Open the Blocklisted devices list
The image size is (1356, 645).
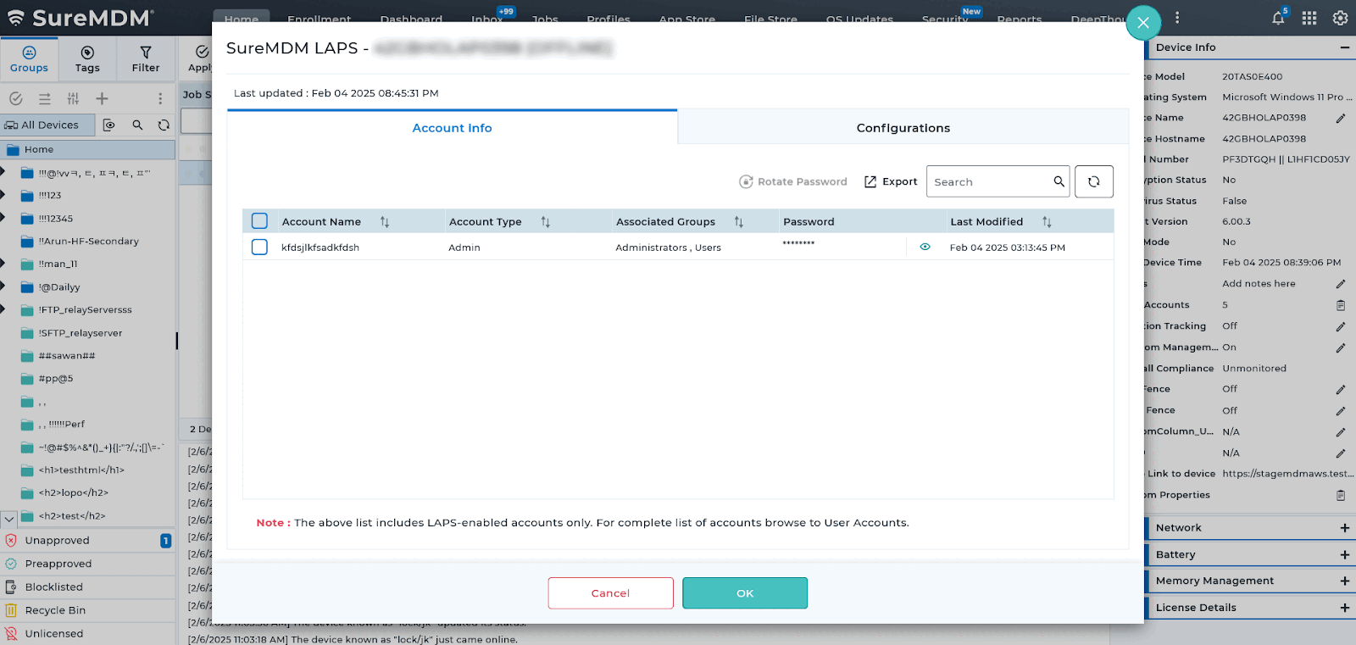tap(54, 587)
